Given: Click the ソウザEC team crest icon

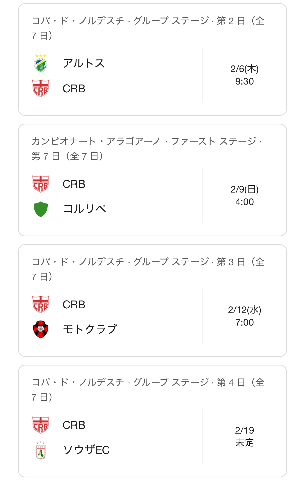Looking at the screenshot, I should pos(41,450).
